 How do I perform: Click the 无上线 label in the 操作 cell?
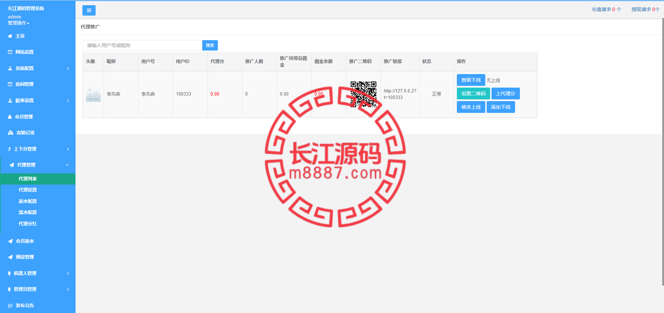[x=493, y=80]
